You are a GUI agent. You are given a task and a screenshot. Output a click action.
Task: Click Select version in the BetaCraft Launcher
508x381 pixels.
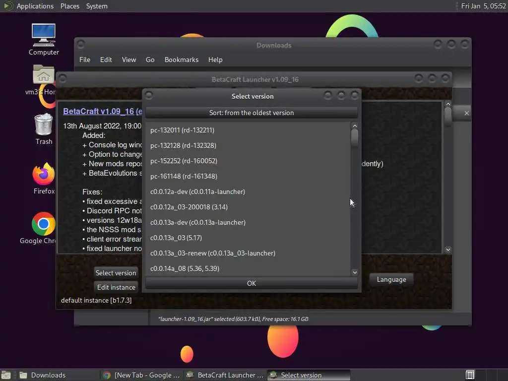coord(116,273)
